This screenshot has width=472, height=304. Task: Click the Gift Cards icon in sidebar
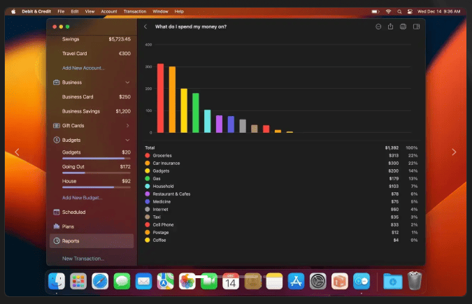coord(57,126)
